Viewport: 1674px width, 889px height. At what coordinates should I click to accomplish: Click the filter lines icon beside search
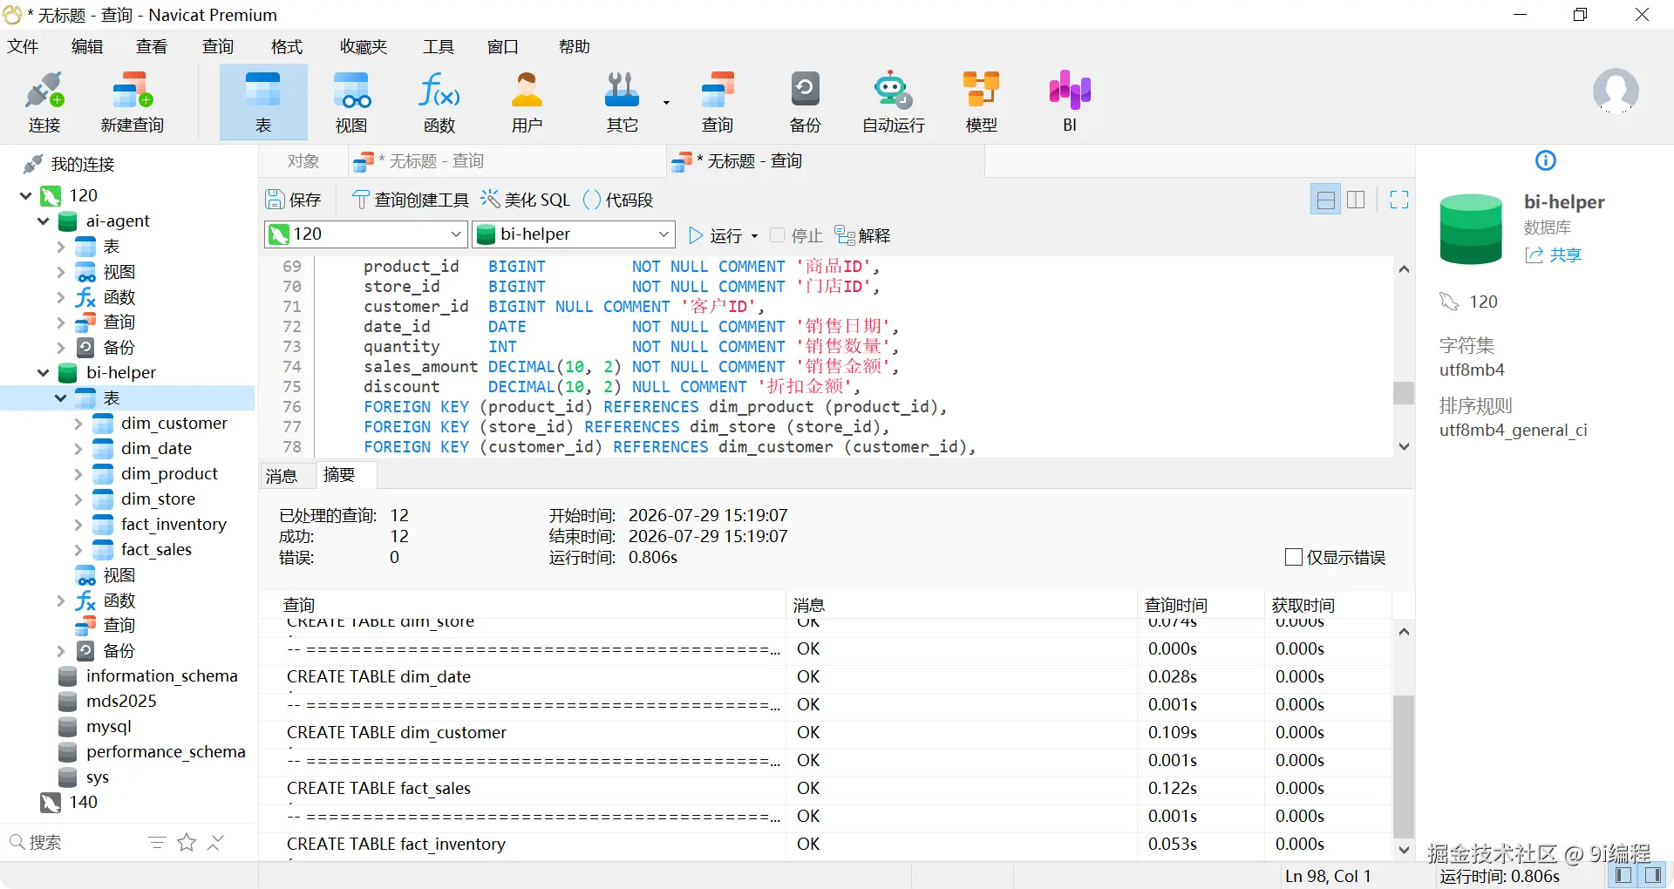[157, 842]
